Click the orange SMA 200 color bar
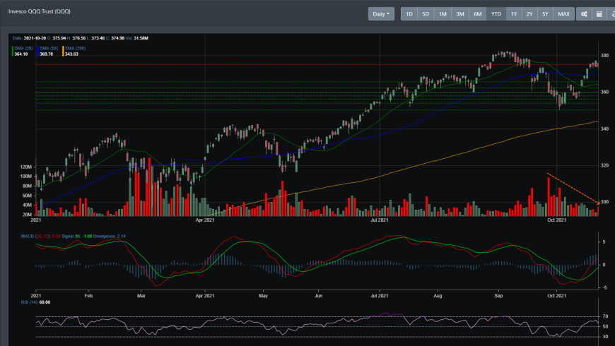 point(63,51)
